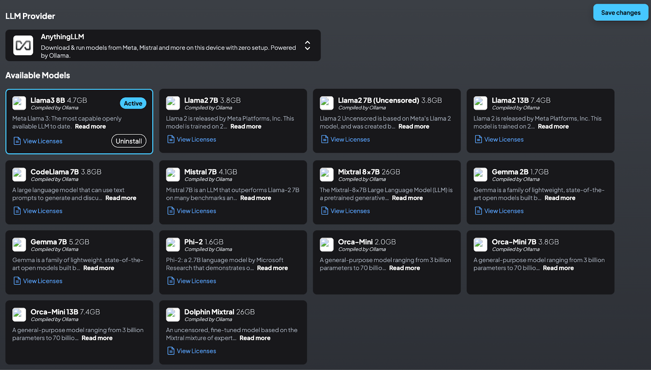The height and width of the screenshot is (370, 651).
Task: Select the Phi-2 1.6GB title
Action: 204,242
